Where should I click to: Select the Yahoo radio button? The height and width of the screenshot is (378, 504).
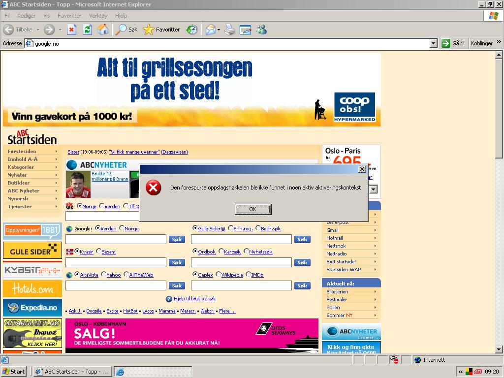(103, 274)
